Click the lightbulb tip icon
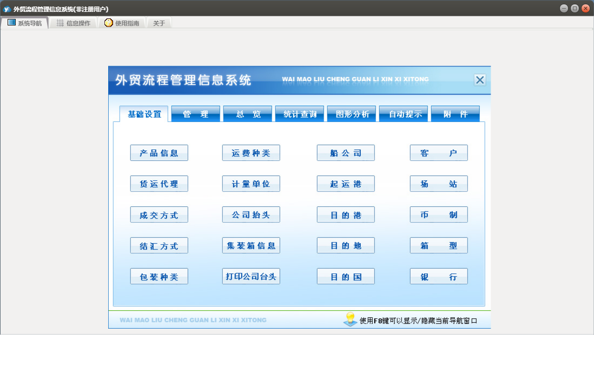The image size is (594, 386). (351, 319)
